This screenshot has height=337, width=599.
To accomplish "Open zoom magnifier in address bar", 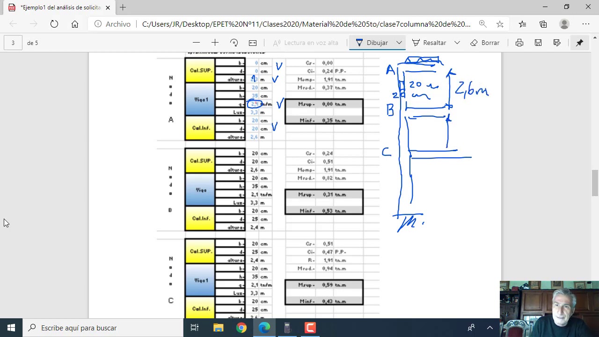I will pos(482,24).
